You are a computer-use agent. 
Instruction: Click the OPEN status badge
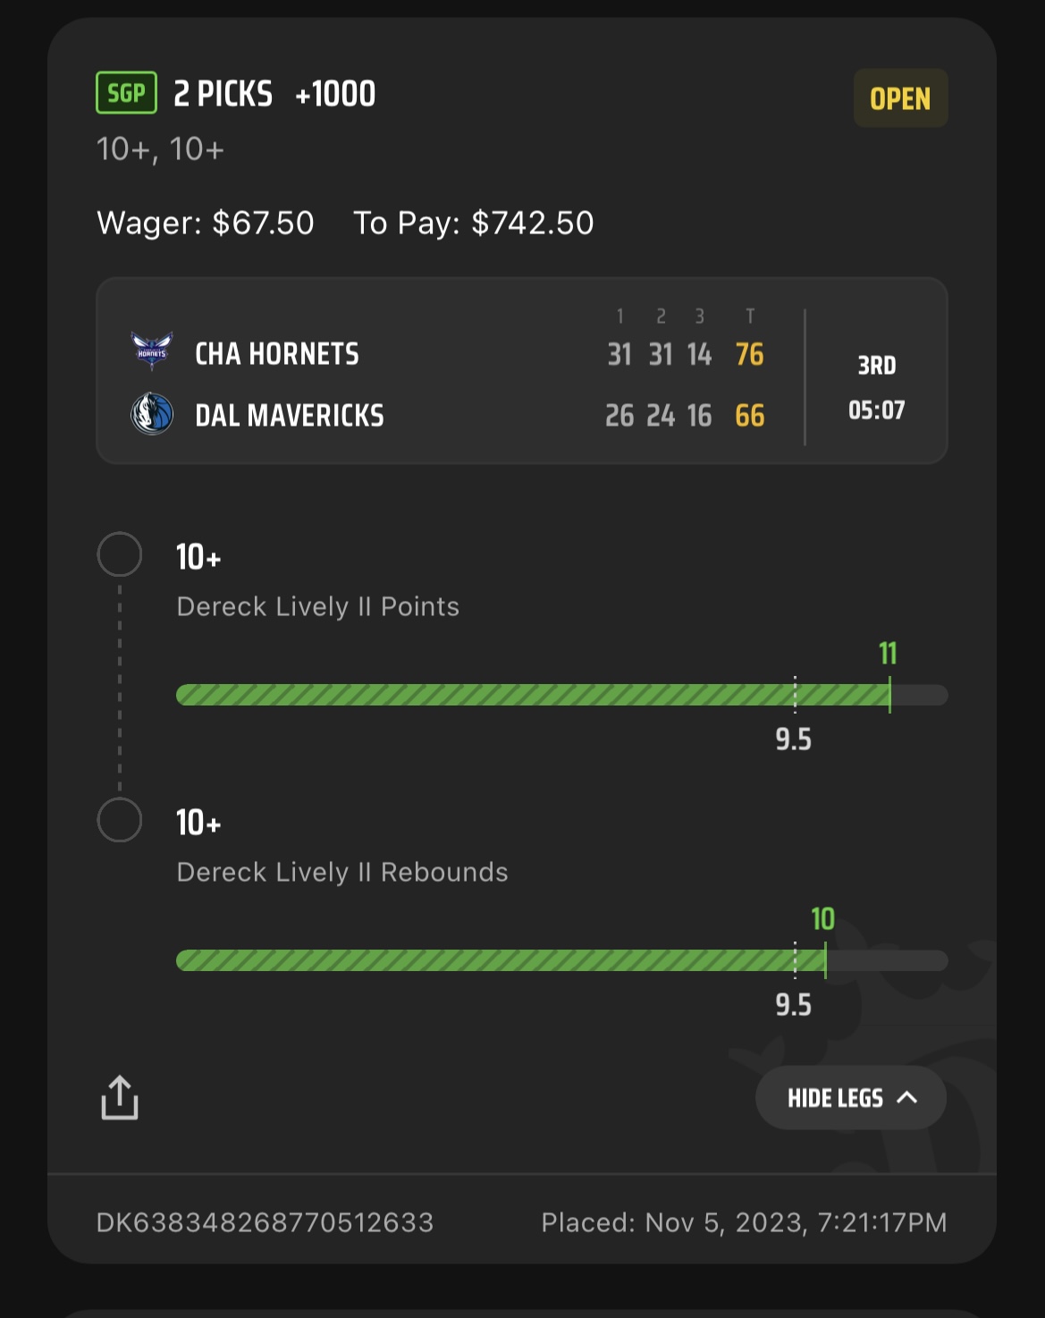click(900, 98)
